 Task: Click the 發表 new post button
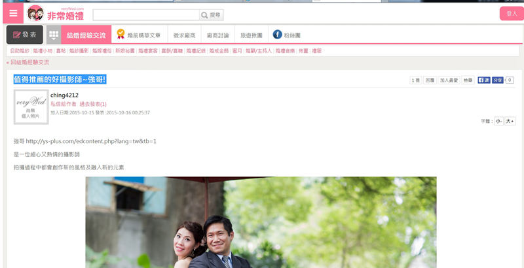pos(25,35)
